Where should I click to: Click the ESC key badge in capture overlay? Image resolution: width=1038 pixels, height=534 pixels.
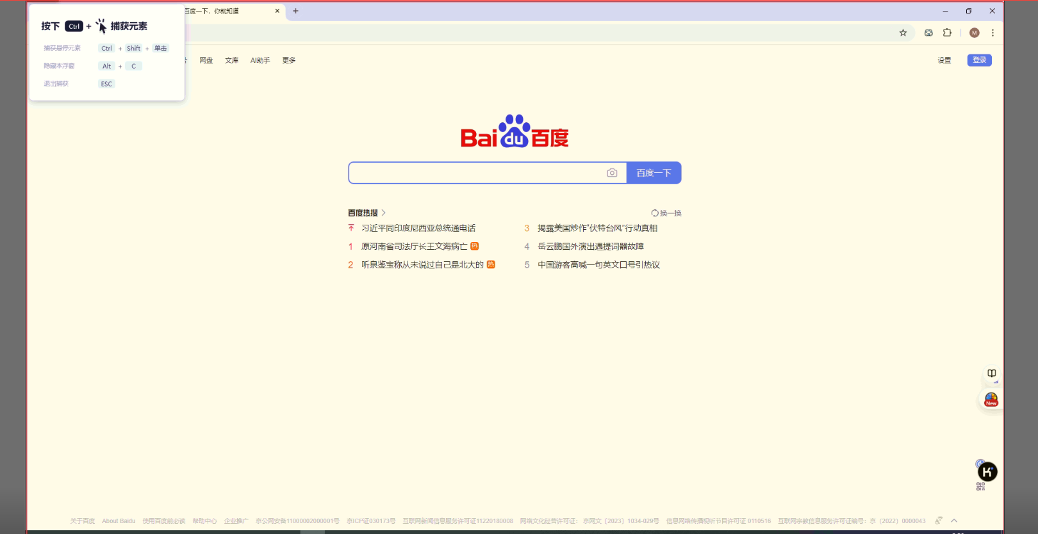[106, 84]
